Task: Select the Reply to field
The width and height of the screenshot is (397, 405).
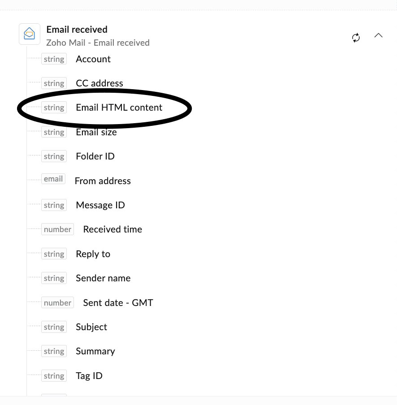Action: [93, 254]
